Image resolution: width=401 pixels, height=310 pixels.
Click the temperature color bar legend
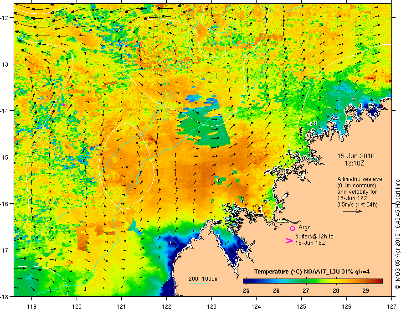click(313, 281)
